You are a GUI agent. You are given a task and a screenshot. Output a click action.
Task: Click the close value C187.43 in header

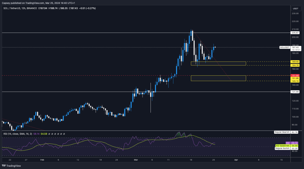73,8
